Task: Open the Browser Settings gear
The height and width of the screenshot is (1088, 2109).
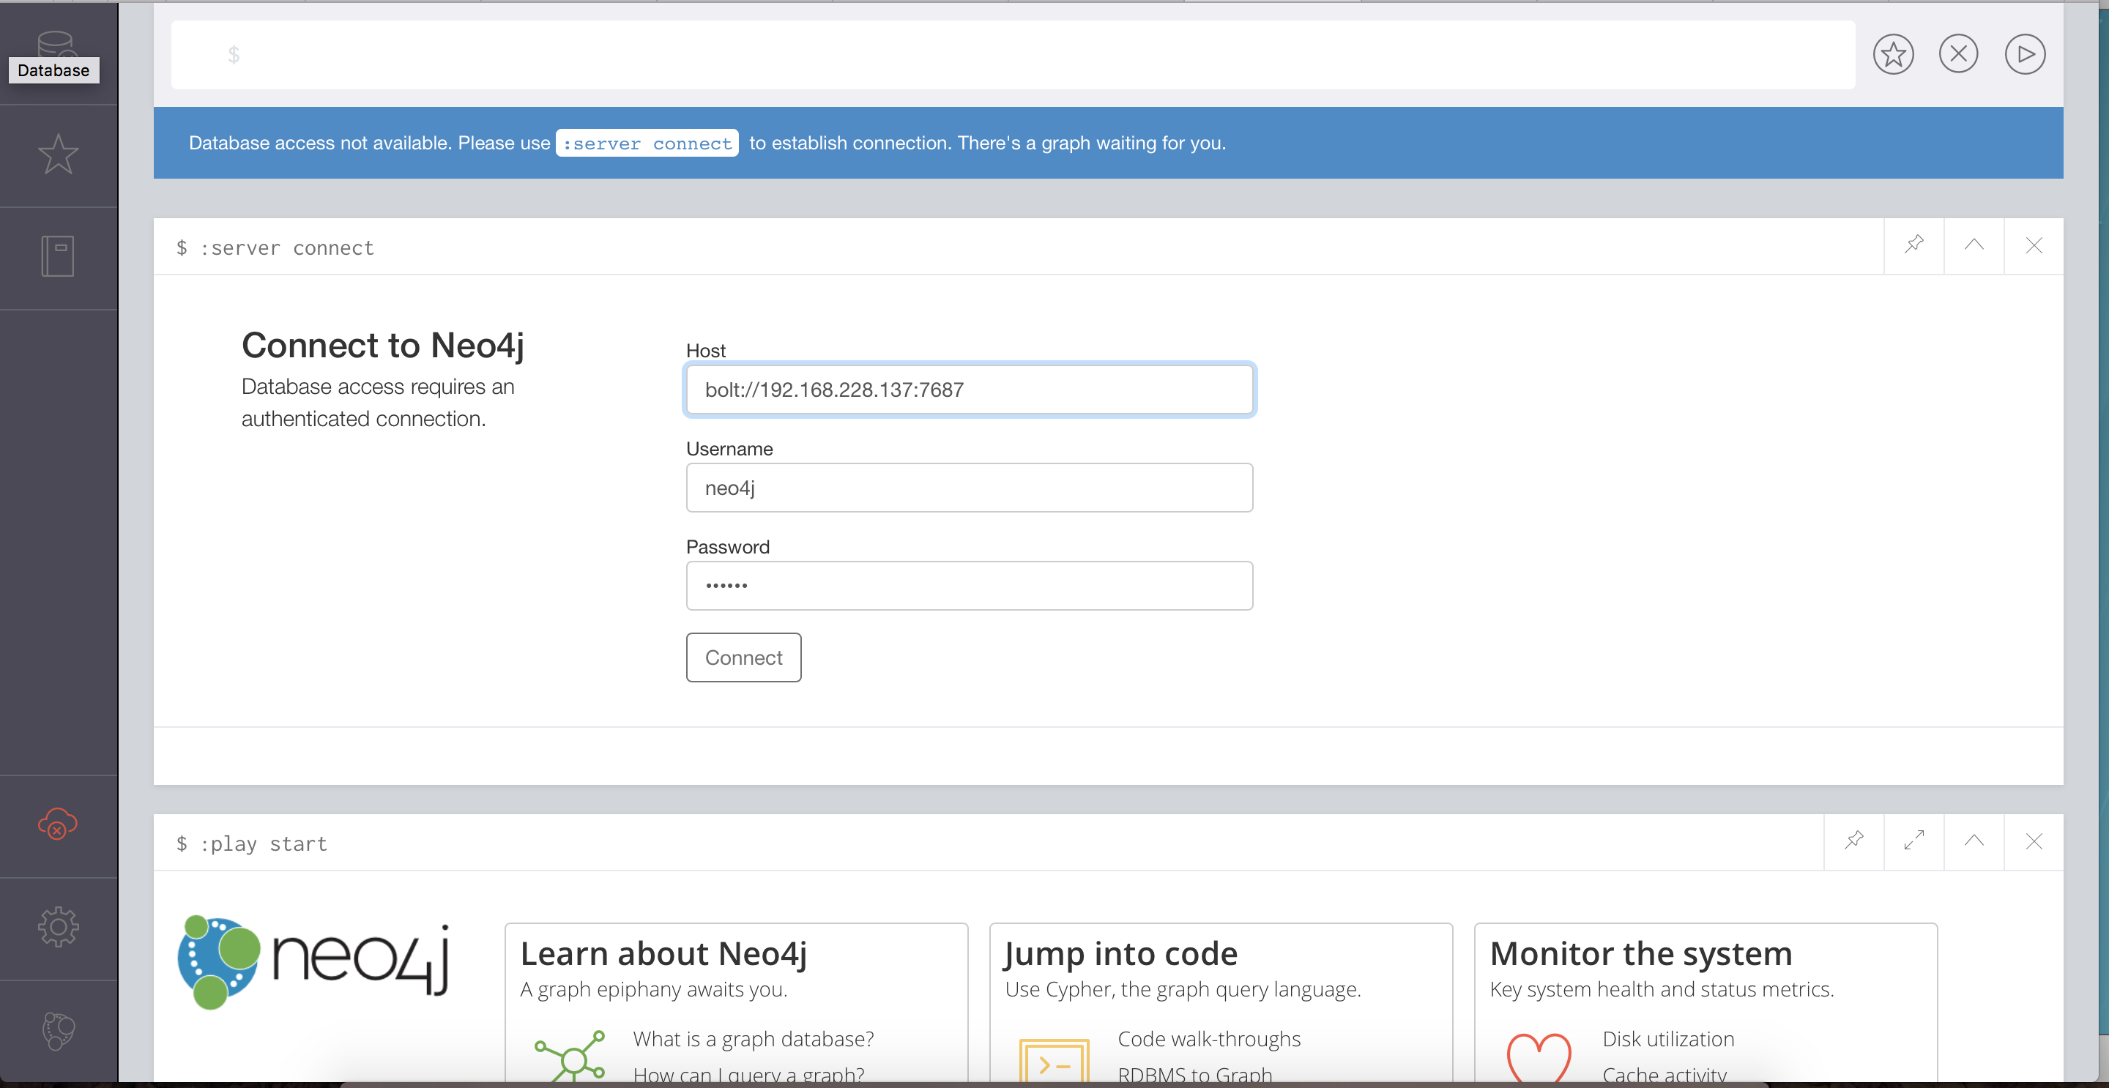Action: tap(58, 928)
